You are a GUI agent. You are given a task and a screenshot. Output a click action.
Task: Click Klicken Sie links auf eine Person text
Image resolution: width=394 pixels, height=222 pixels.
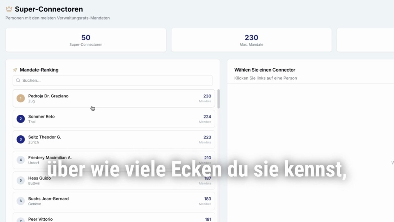coord(266,78)
